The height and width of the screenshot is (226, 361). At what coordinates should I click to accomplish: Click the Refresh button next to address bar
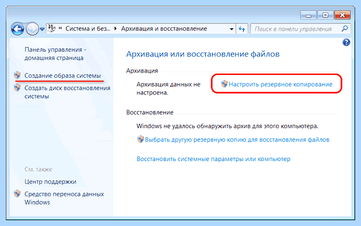(242, 29)
